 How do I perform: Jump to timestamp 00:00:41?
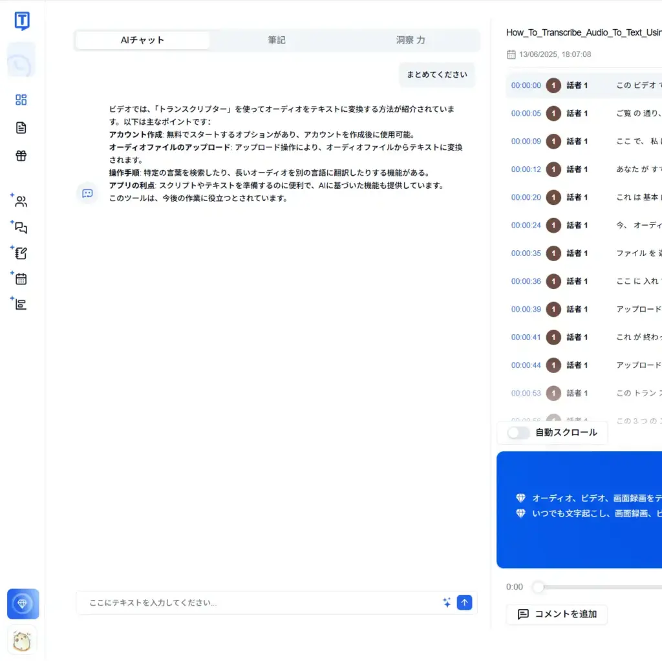coord(526,337)
